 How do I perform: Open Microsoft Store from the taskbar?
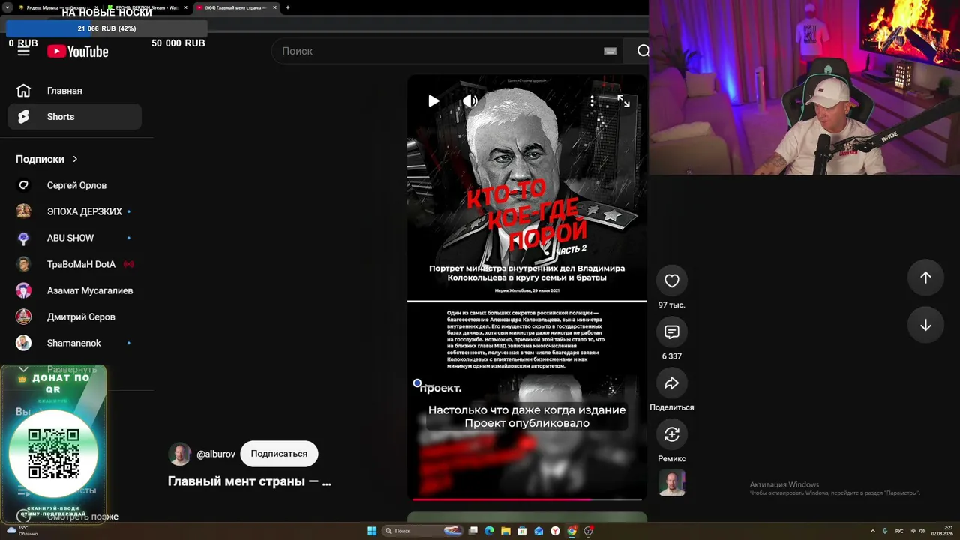coord(522,531)
